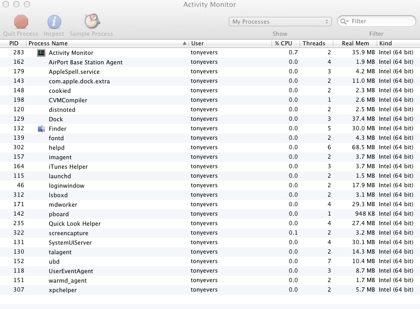Click the 37.4 MB memory value
The image size is (420, 309).
tap(363, 119)
